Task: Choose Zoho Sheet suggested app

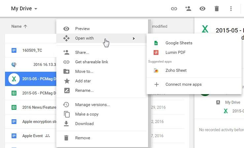Action: click(x=176, y=70)
